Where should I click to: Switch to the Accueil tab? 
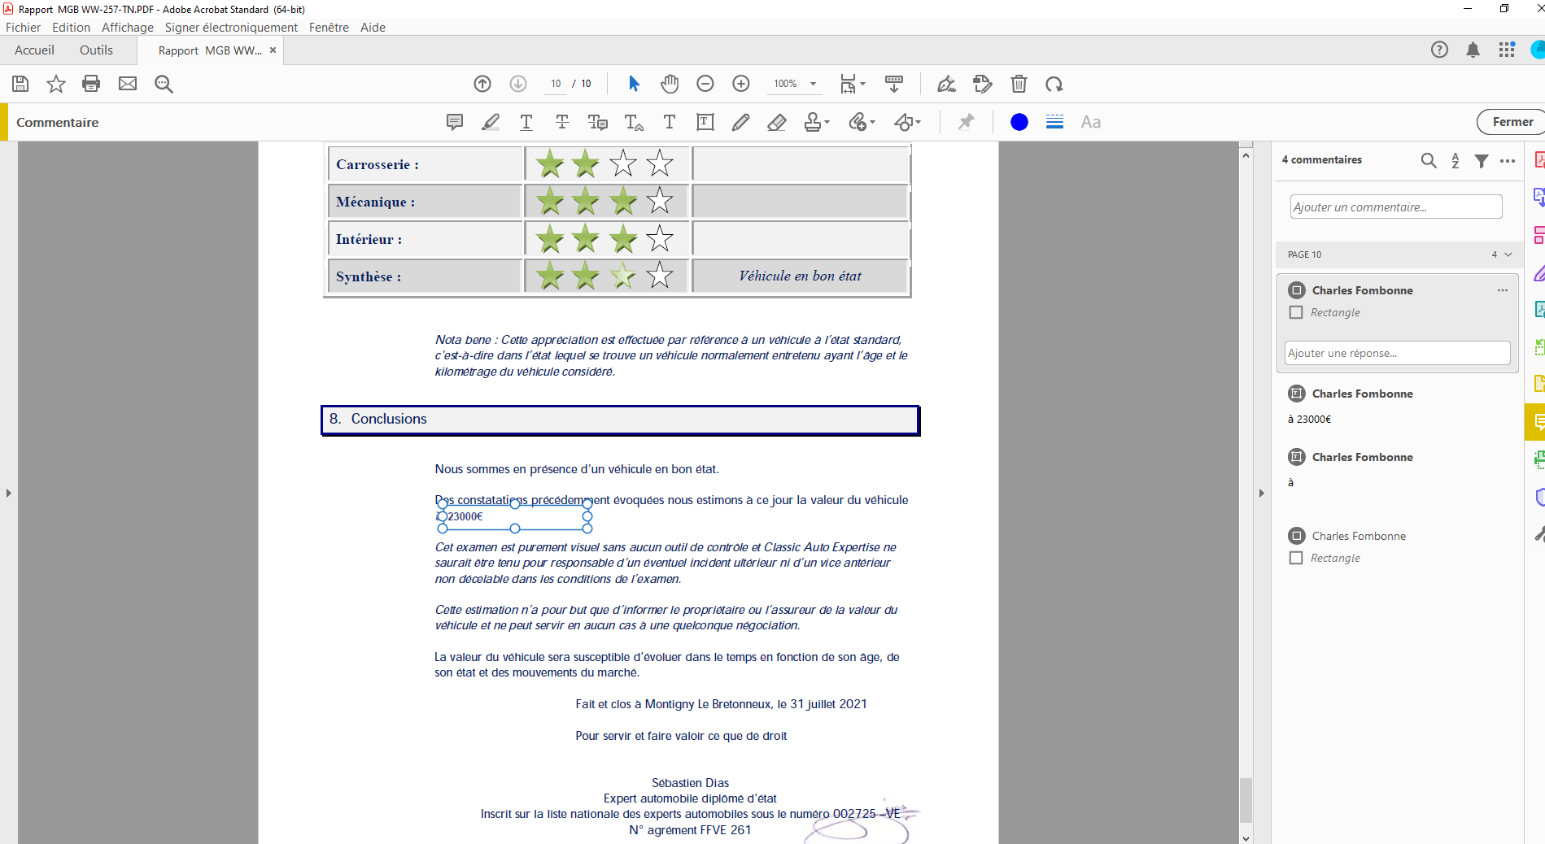click(34, 50)
